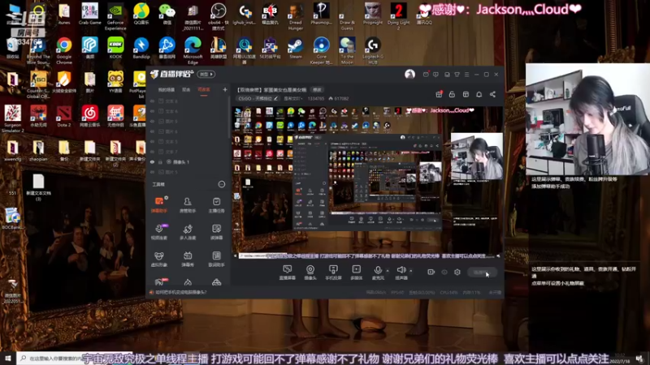This screenshot has height=365, width=650.
Task: Open the notification bell icon
Action: click(x=479, y=94)
